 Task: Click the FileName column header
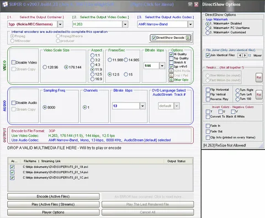(x=30, y=161)
